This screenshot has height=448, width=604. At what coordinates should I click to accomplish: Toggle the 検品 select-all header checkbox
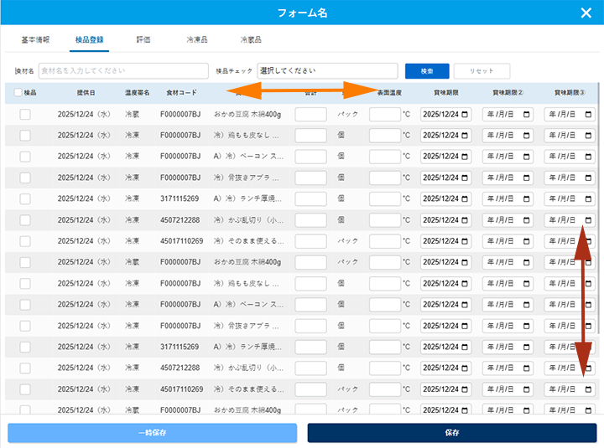point(18,92)
